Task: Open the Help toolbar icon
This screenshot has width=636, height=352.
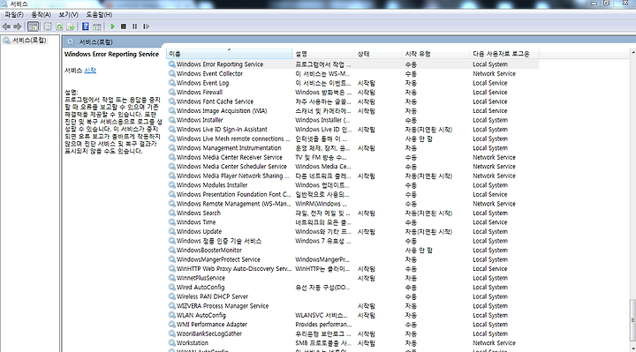Action: coord(85,26)
